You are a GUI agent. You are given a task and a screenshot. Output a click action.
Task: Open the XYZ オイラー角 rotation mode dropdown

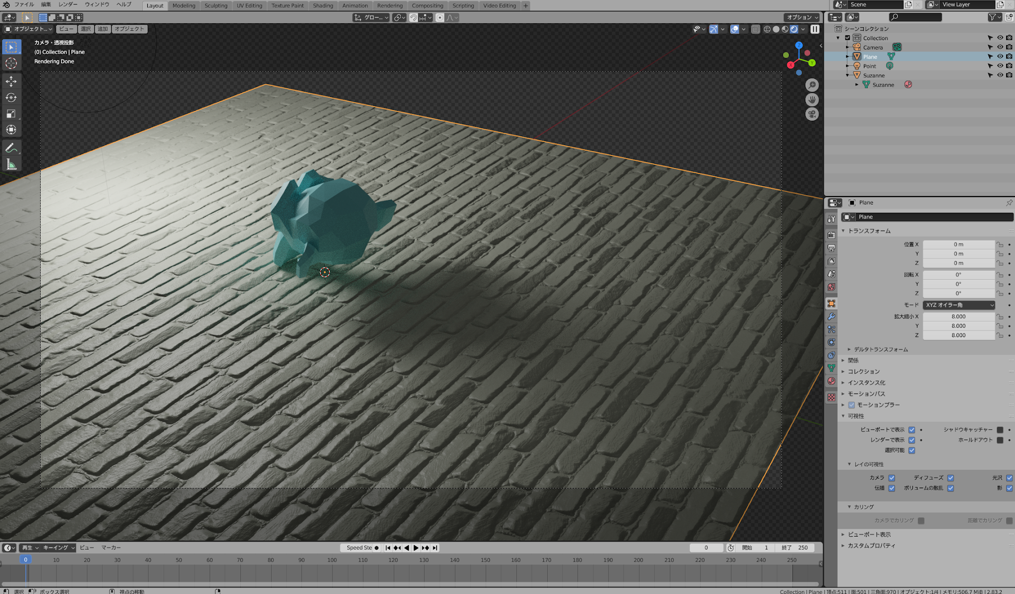(959, 305)
